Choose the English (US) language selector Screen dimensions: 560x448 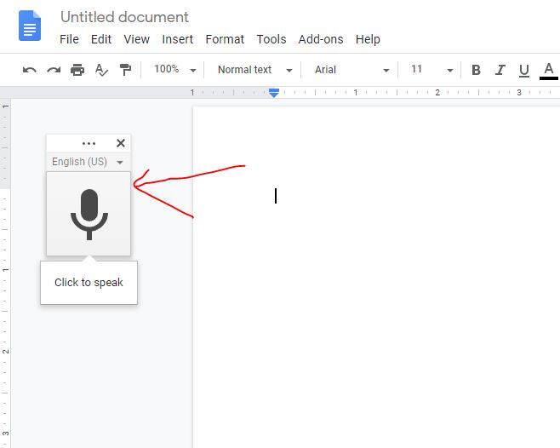tap(88, 162)
